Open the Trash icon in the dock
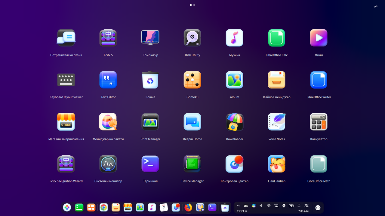This screenshot has width=385, height=216. point(225,207)
